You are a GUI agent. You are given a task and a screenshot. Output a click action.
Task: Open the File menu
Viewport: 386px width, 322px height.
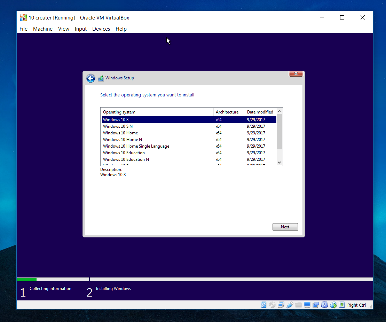[23, 29]
